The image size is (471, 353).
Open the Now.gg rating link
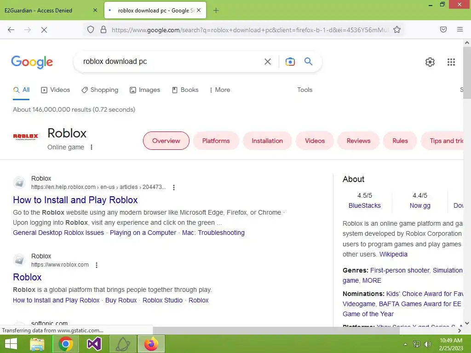tap(420, 205)
